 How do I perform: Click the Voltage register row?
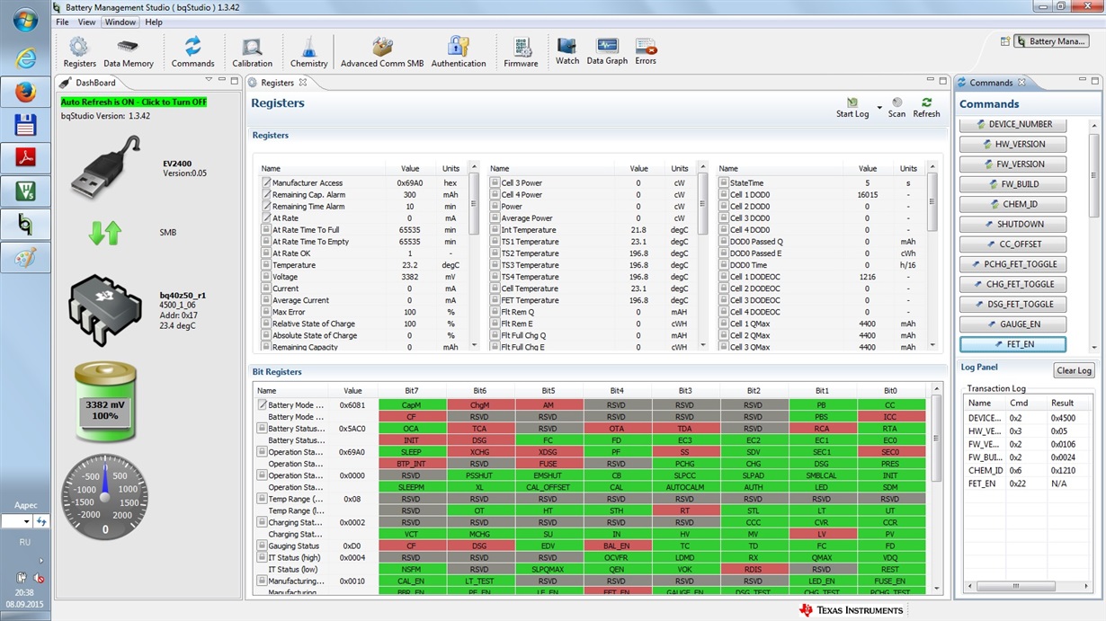tap(363, 277)
